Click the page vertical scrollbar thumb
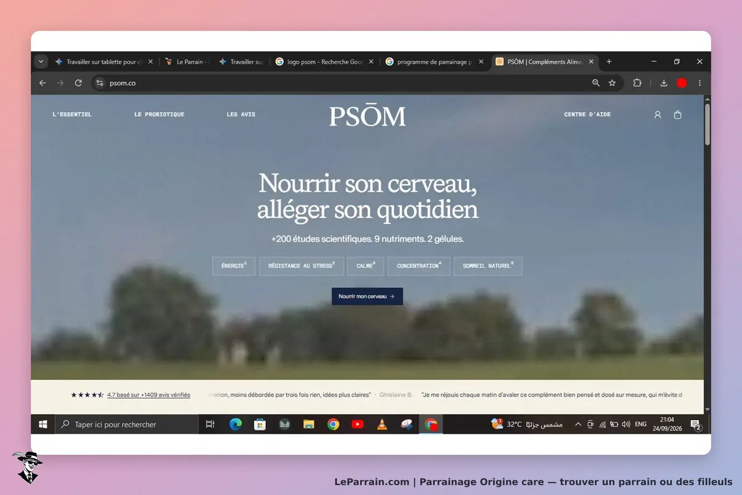Viewport: 742px width, 495px height. tap(707, 124)
